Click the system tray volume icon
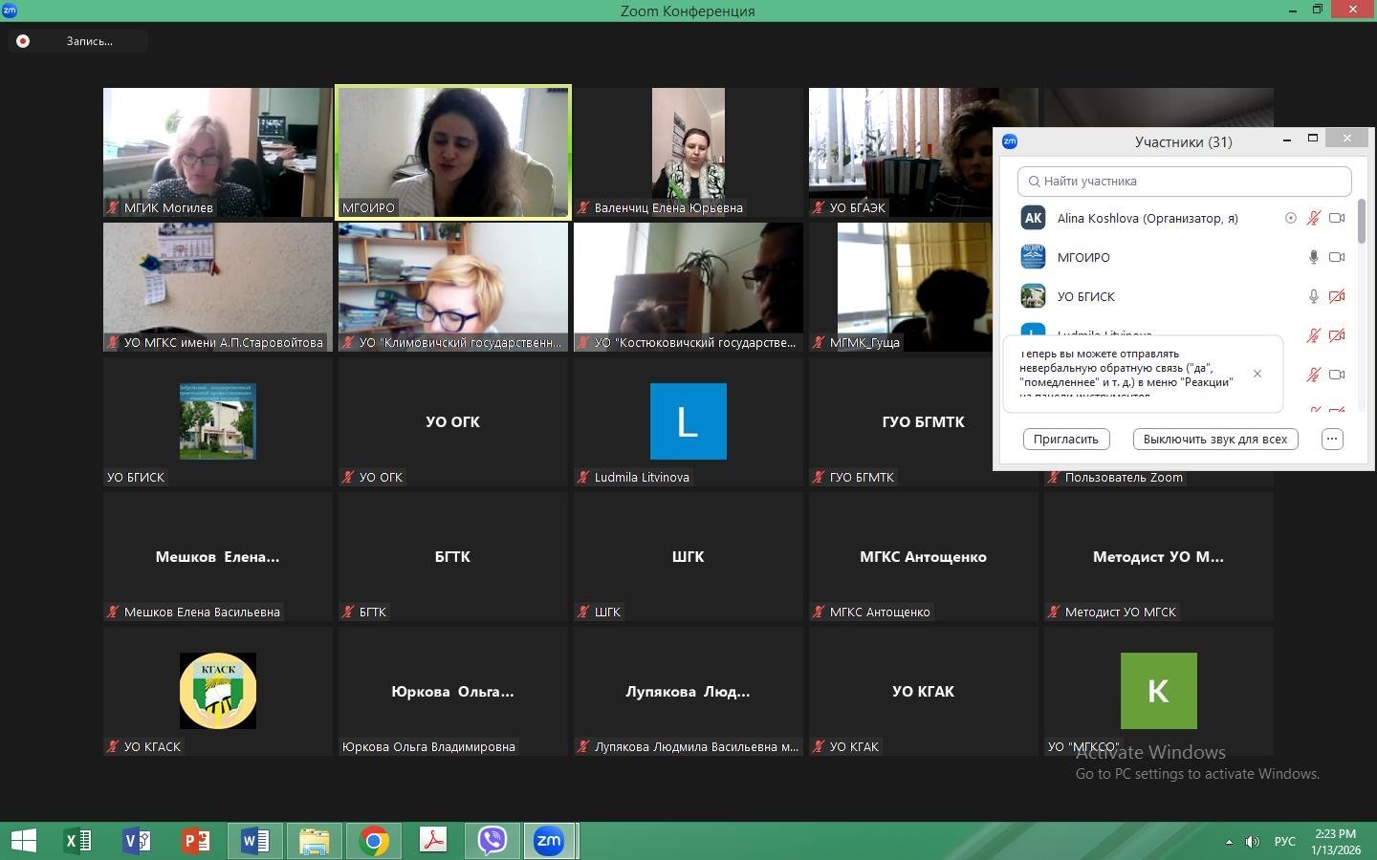 pos(1252,842)
